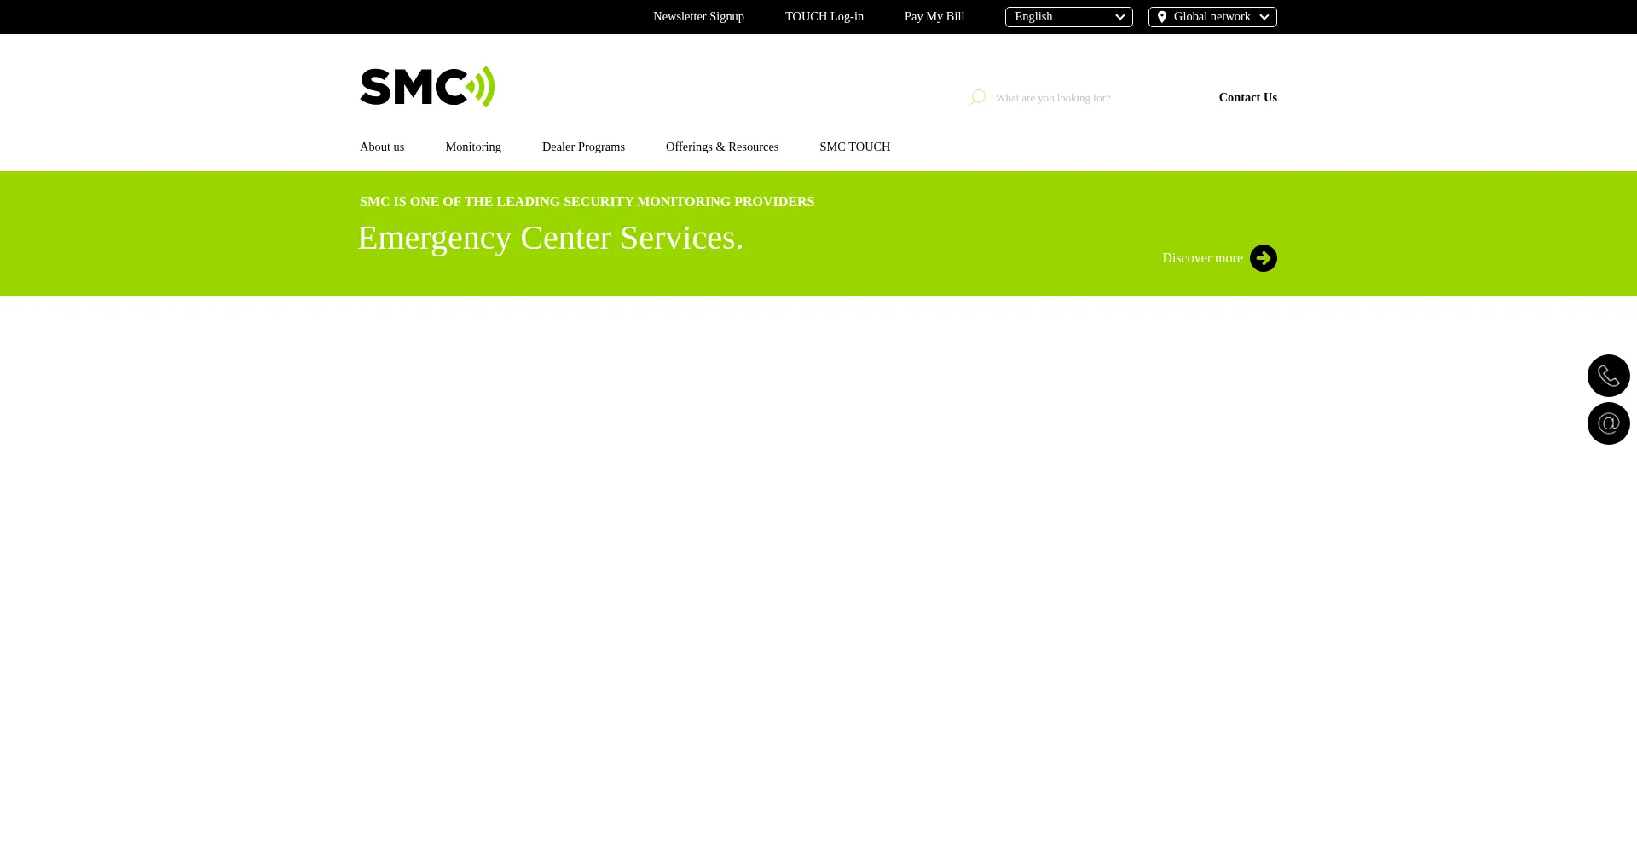
Task: Click the SMC logo
Action: coord(427,87)
